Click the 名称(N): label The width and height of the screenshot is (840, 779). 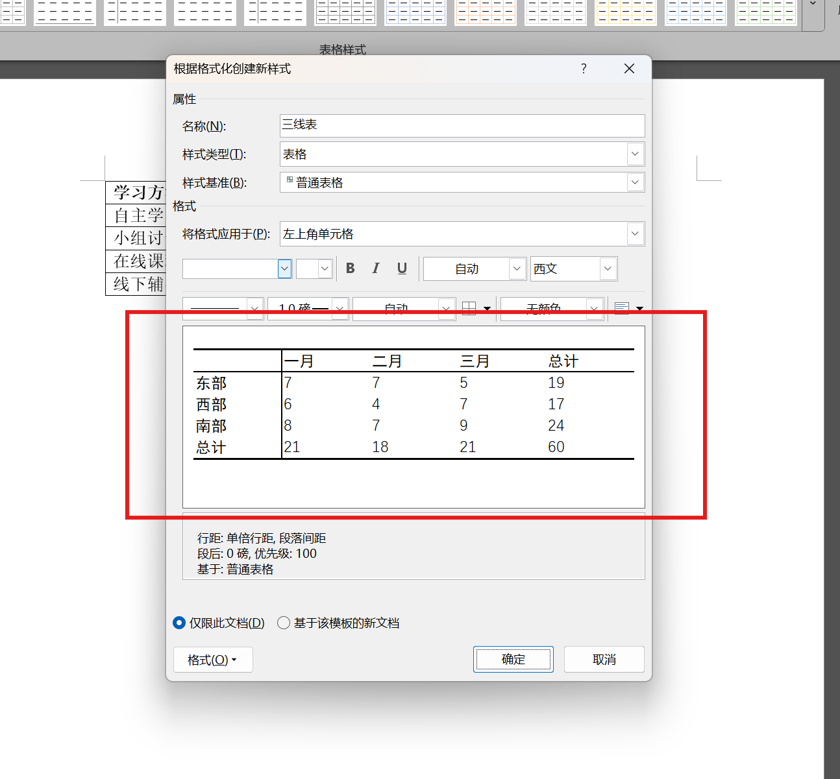[x=204, y=126]
